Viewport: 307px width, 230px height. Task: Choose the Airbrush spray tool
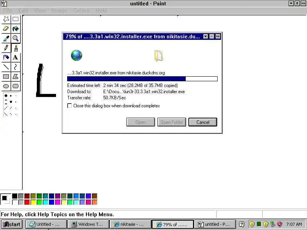coord(6,57)
